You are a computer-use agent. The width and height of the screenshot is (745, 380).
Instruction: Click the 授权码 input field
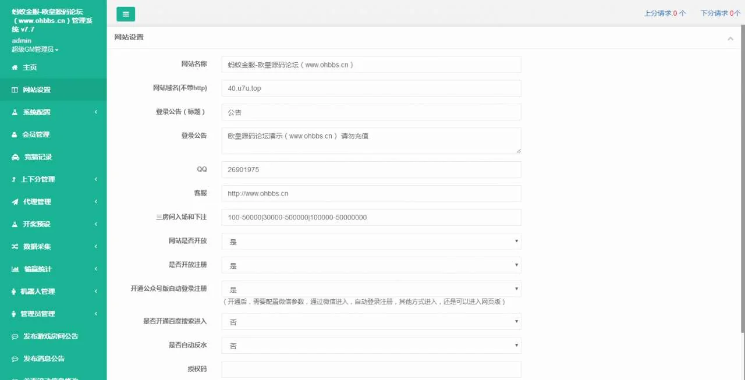pyautogui.click(x=371, y=370)
